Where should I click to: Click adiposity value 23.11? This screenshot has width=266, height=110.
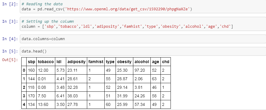[x=72, y=70]
